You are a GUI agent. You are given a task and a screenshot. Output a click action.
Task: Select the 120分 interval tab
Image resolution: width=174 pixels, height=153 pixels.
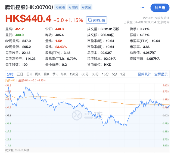point(74,74)
